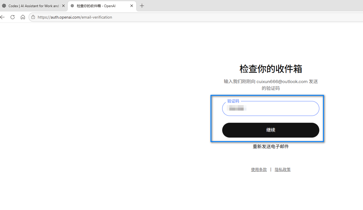Viewport: 363px width, 210px height.
Task: Click the 继续 button
Action: 271,130
